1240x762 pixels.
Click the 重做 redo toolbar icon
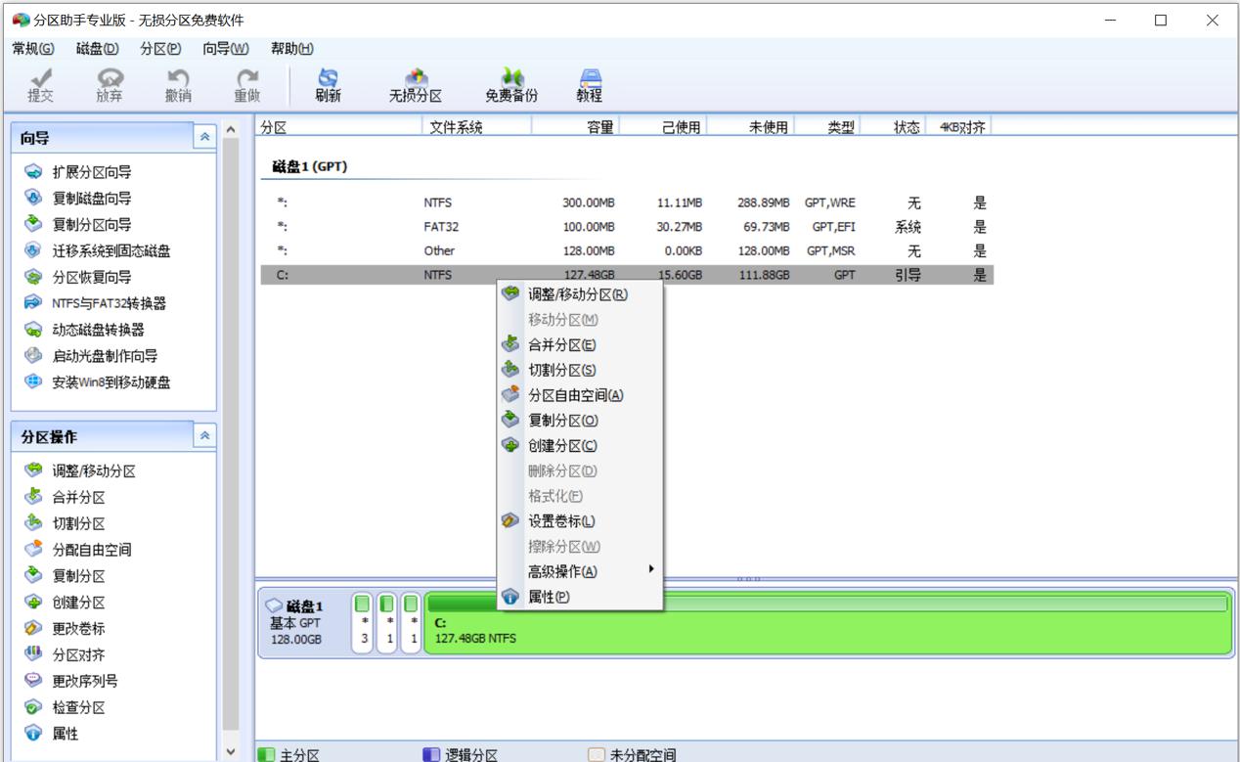coord(247,85)
